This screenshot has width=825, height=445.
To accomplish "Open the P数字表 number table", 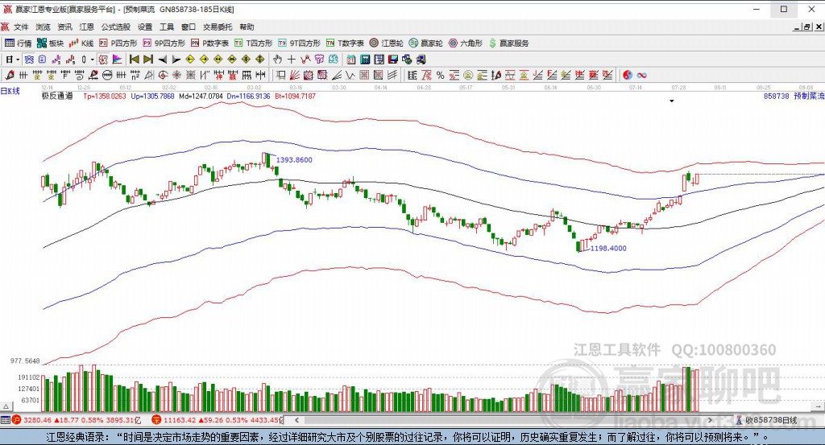I will (209, 43).
